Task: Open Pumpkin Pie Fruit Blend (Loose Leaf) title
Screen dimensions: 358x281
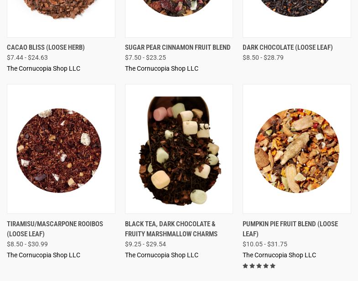Action: click(x=291, y=229)
